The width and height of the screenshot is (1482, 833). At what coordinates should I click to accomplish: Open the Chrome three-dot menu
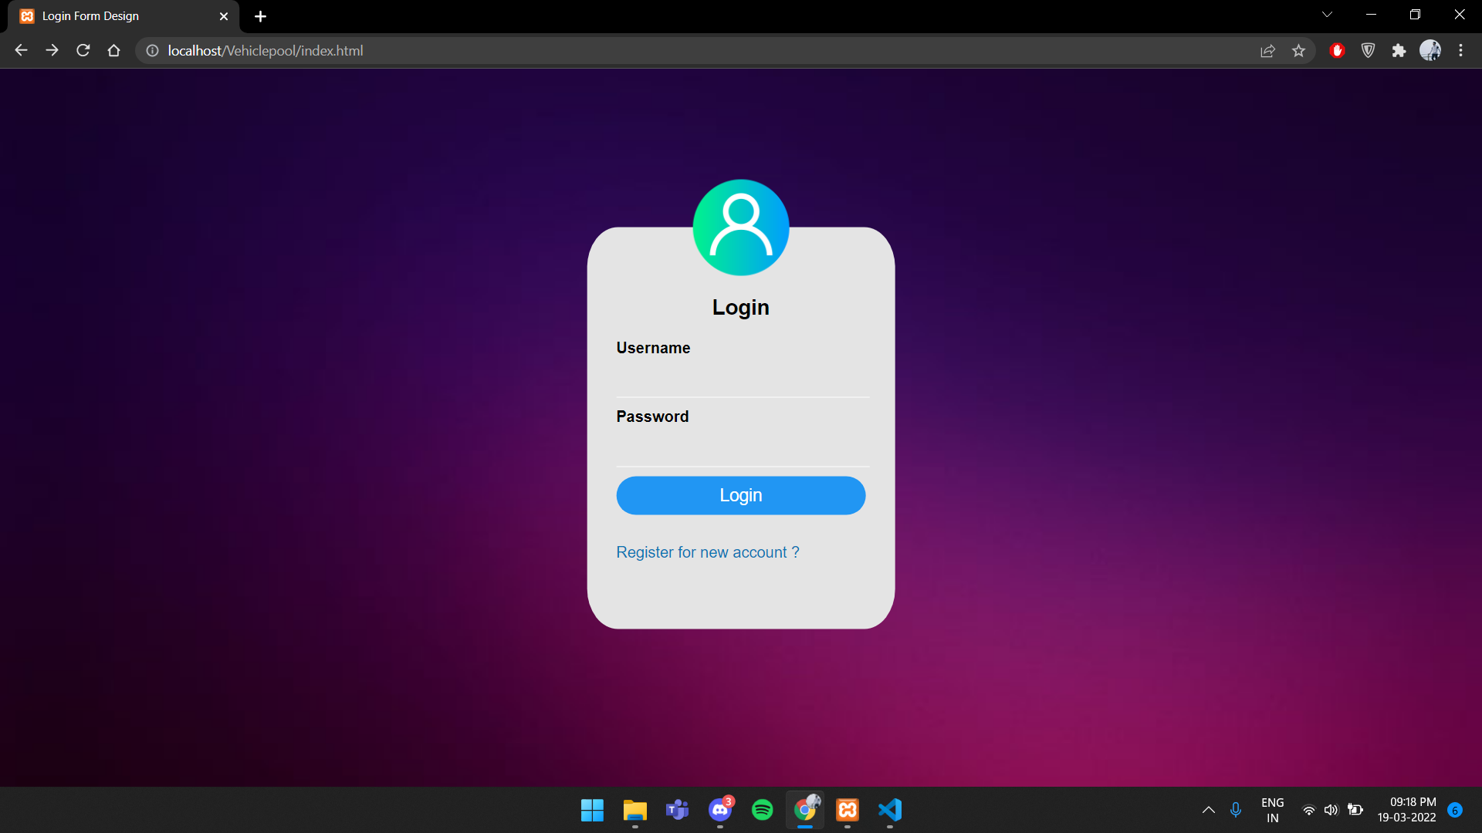pos(1460,51)
